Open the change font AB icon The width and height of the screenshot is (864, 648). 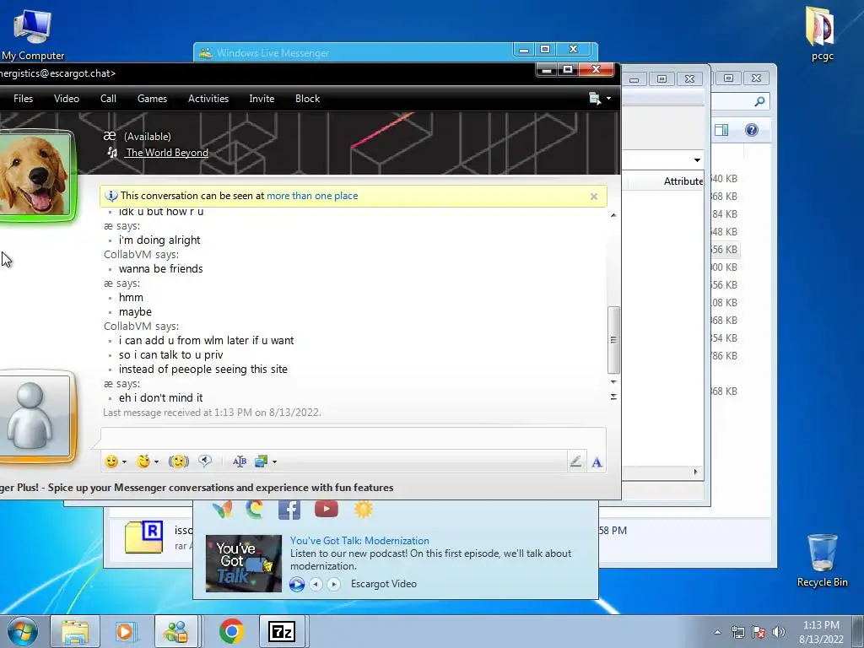239,462
